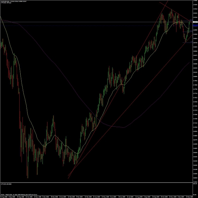Screen dimensions: 198x198
Task: Click the 5 Dec 2008 date label
Action: [46, 197]
